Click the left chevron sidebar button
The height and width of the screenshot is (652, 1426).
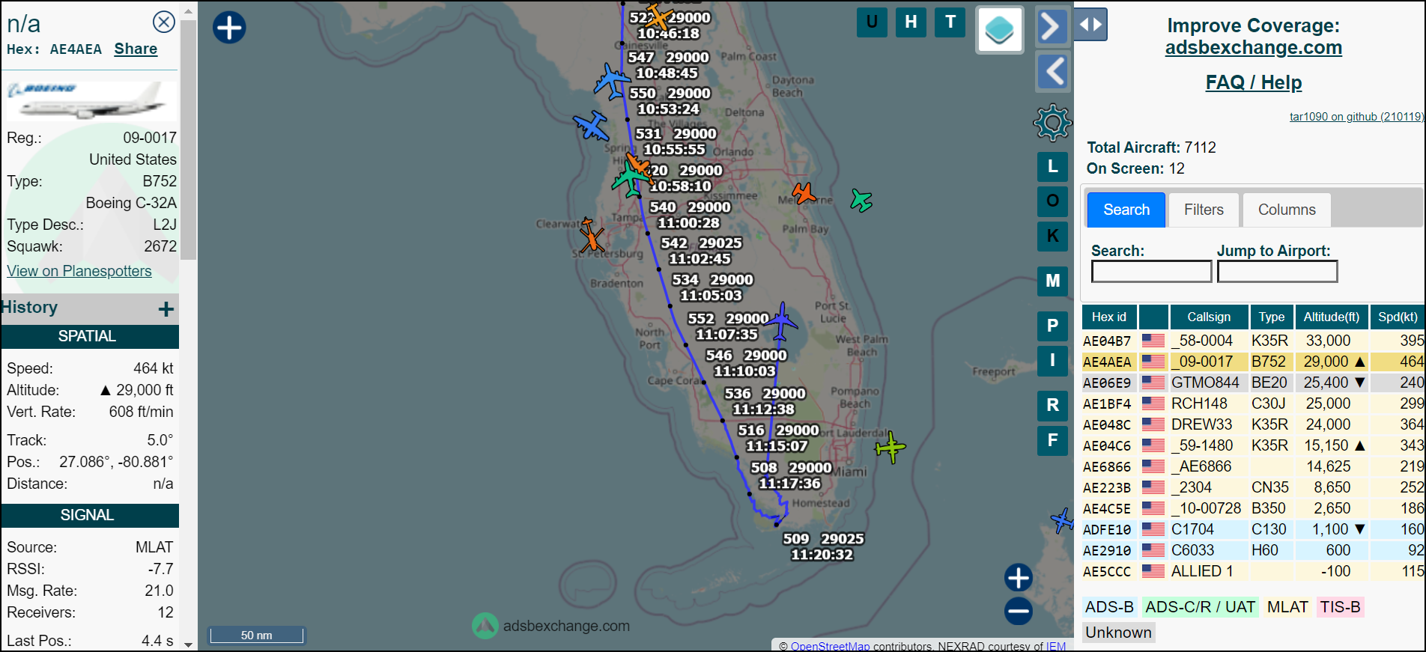coord(1052,72)
